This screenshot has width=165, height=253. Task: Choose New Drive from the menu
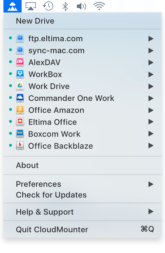(82, 21)
